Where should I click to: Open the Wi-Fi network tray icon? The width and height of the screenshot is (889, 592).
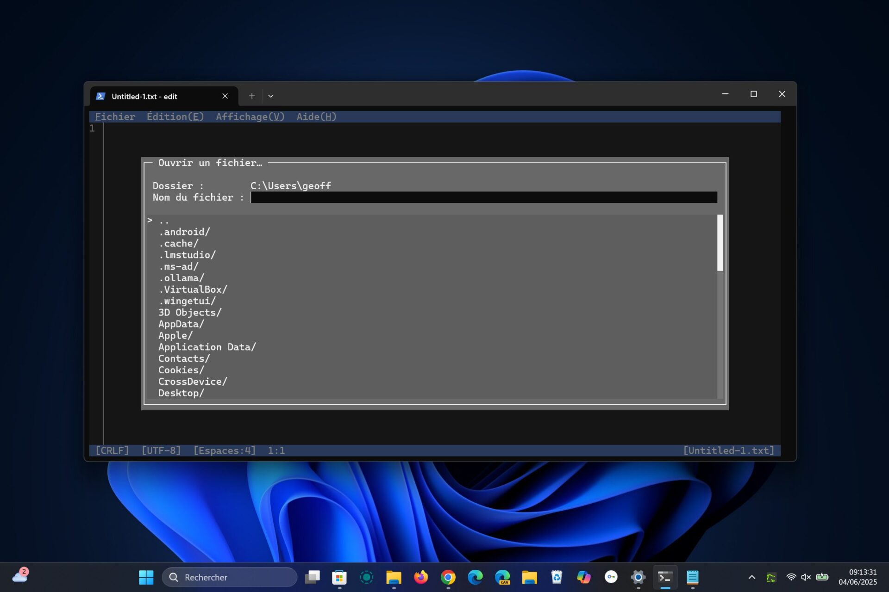791,577
